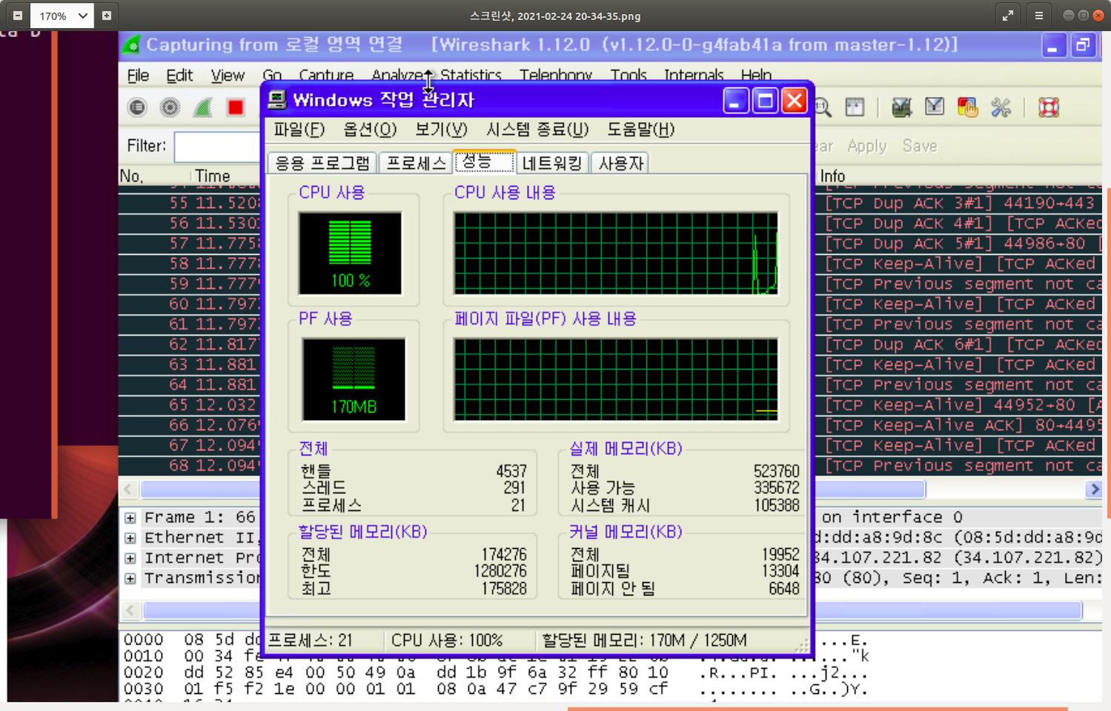Click the No. column header

132,176
